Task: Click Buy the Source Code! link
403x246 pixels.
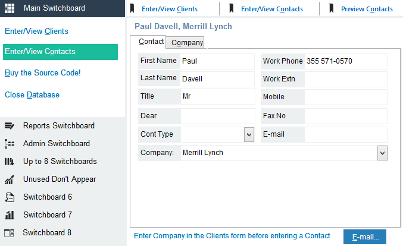Action: pyautogui.click(x=42, y=72)
